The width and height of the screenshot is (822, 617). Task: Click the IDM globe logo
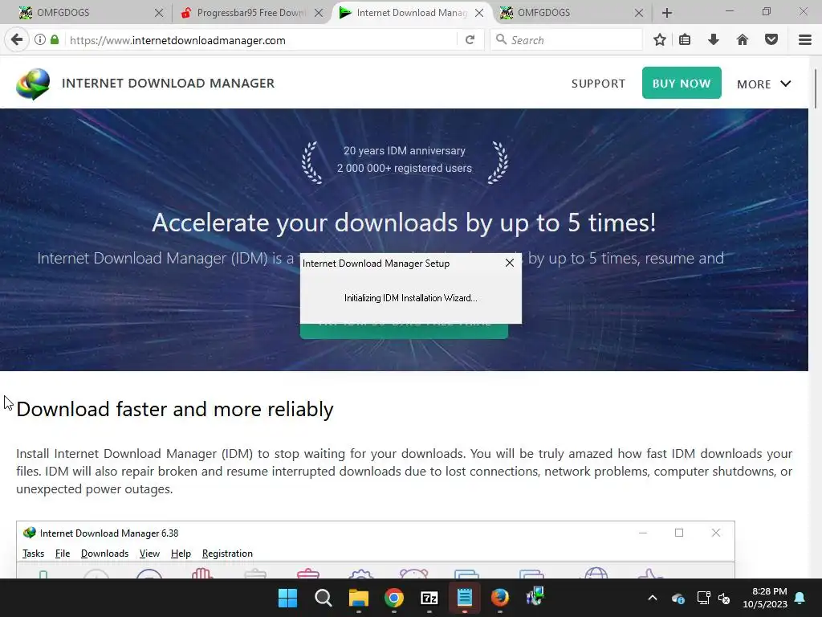pos(33,84)
